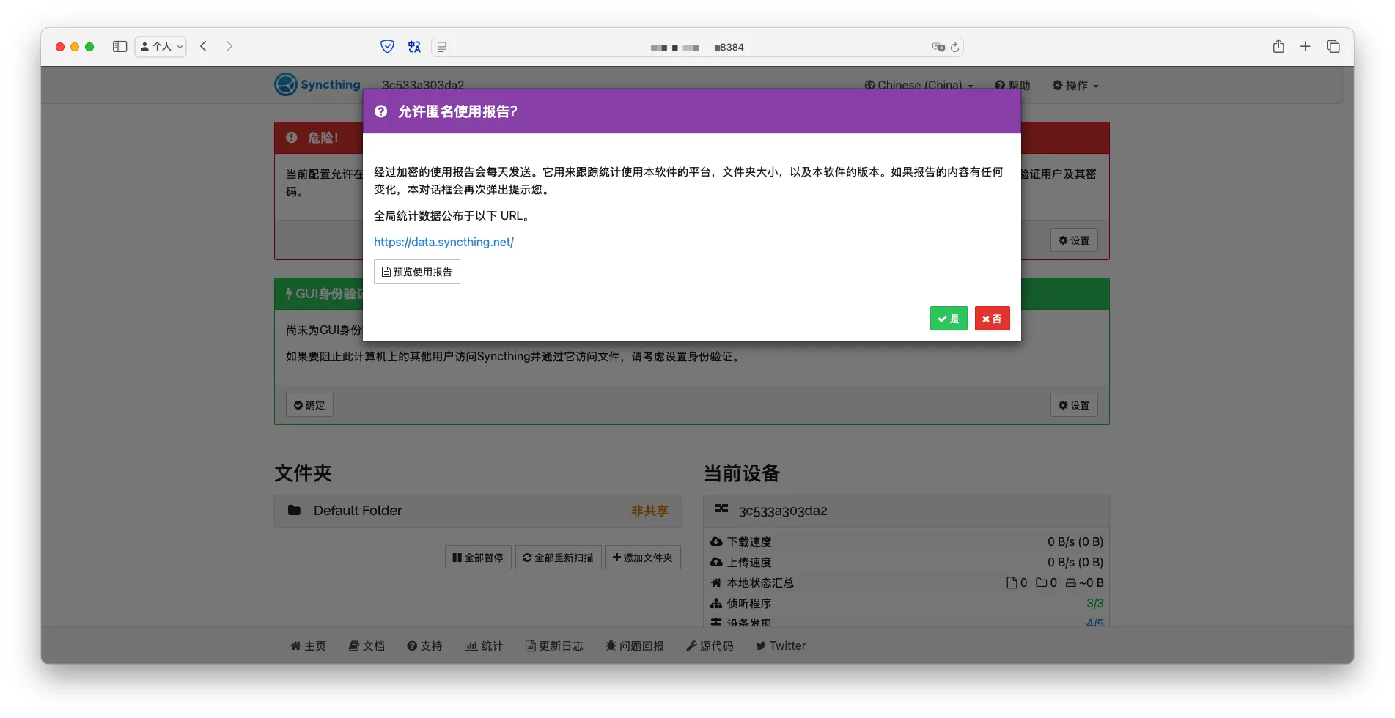1395x718 pixels.
Task: Click 确定 in the GUI authentication panel
Action: [309, 405]
